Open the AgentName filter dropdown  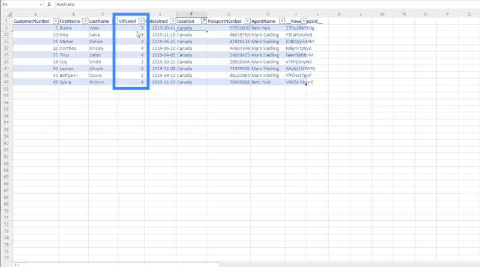[282, 21]
